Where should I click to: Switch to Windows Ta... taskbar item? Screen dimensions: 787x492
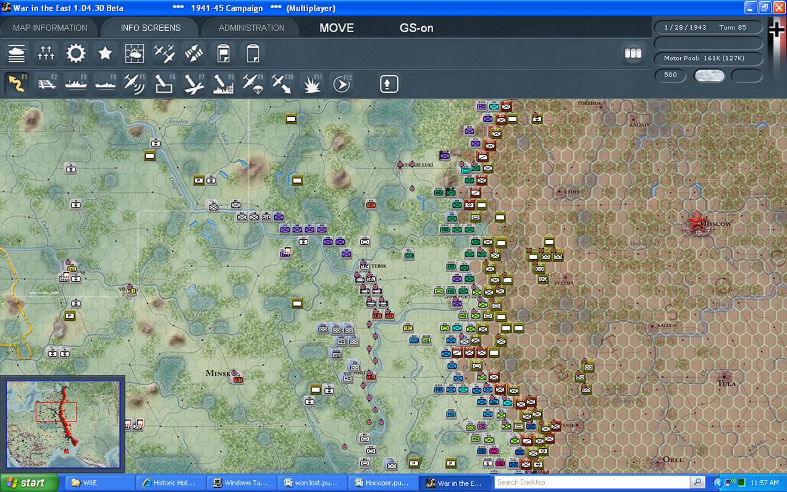(240, 483)
